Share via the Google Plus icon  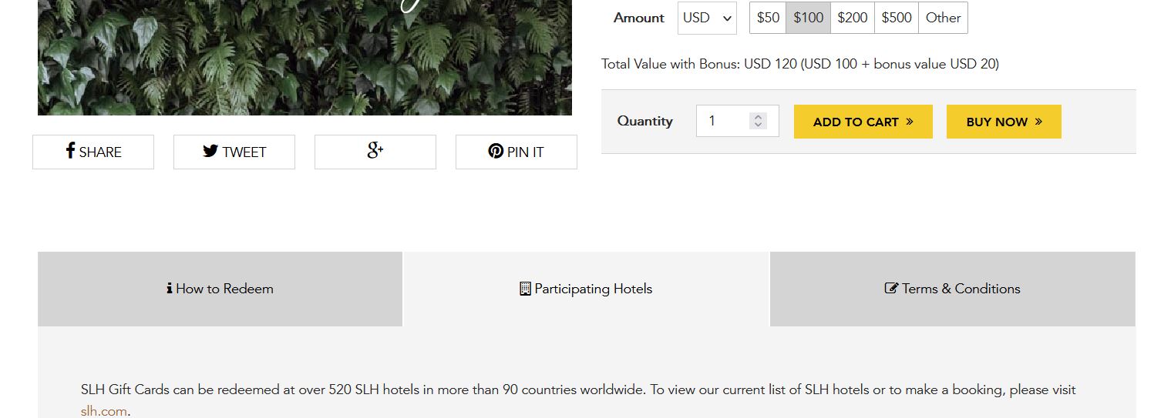click(375, 152)
